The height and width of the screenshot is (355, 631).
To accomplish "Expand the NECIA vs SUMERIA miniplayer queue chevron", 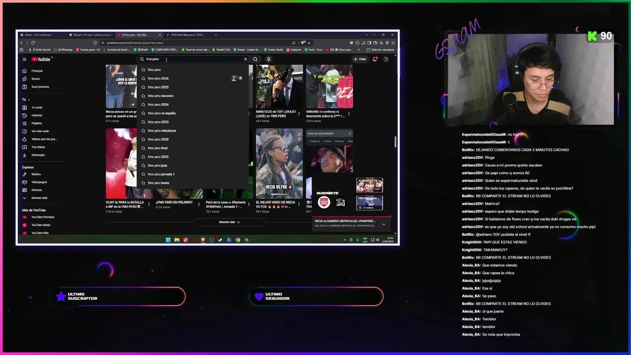I will coord(384,224).
